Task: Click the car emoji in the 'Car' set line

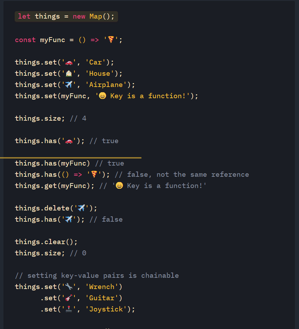Action: click(69, 62)
